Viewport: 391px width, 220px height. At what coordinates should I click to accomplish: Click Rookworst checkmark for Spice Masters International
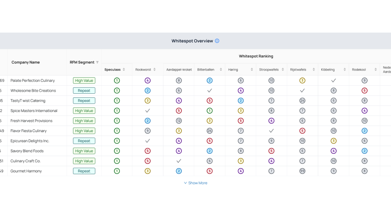(x=148, y=110)
